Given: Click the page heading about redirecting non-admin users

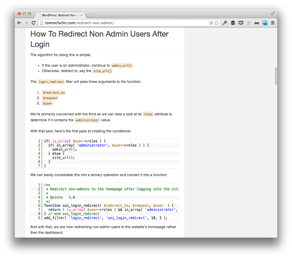Looking at the screenshot, I should pyautogui.click(x=100, y=39).
